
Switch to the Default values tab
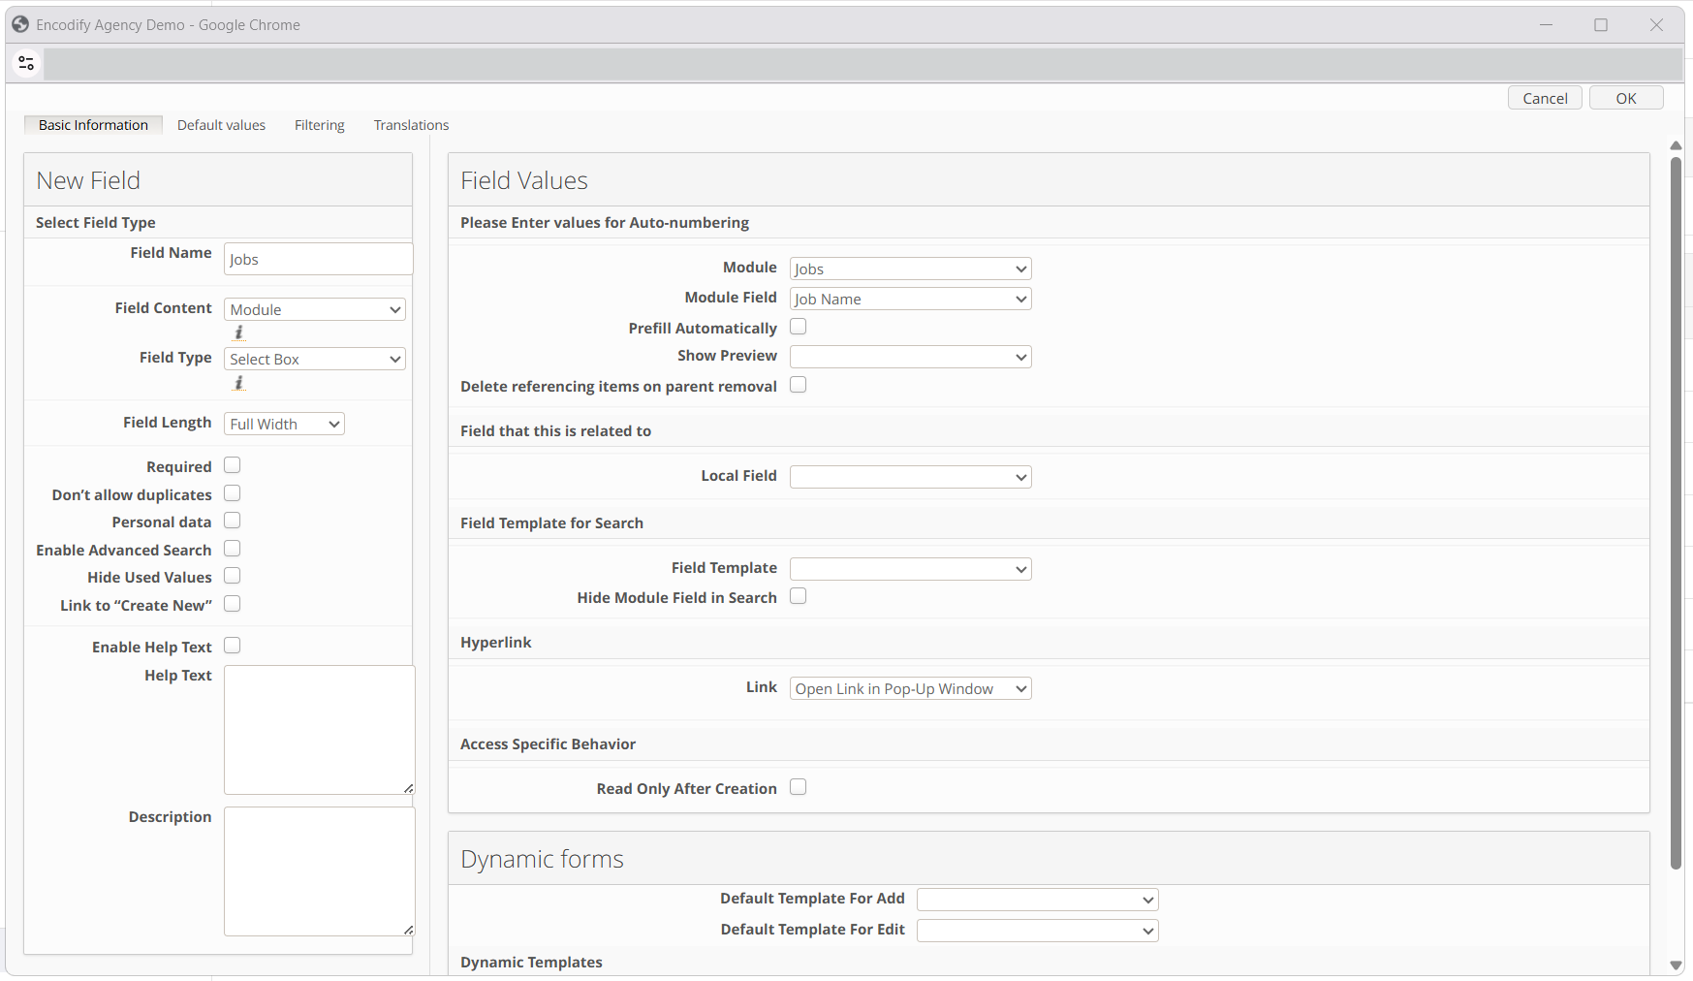[x=221, y=125]
